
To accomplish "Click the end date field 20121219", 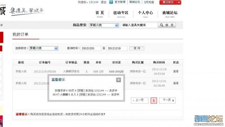I will (117, 48).
